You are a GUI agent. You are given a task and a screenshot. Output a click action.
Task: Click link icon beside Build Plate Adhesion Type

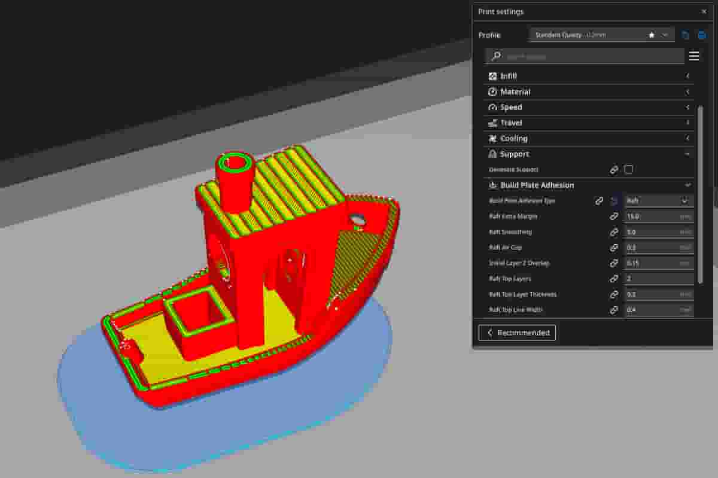click(600, 201)
